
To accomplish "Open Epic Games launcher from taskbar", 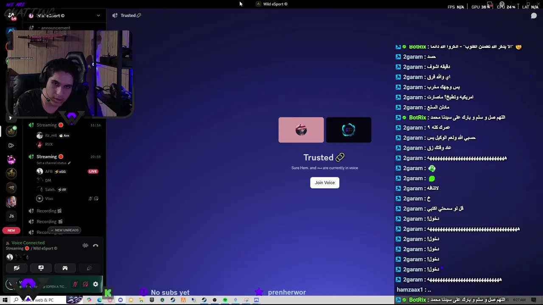I will pos(152,300).
